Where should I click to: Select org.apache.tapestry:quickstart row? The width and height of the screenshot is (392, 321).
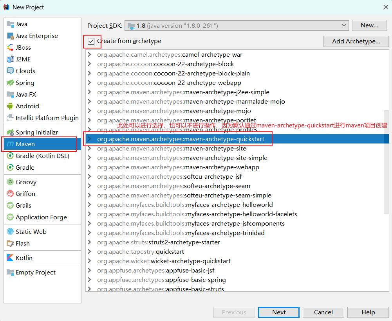[x=237, y=252]
